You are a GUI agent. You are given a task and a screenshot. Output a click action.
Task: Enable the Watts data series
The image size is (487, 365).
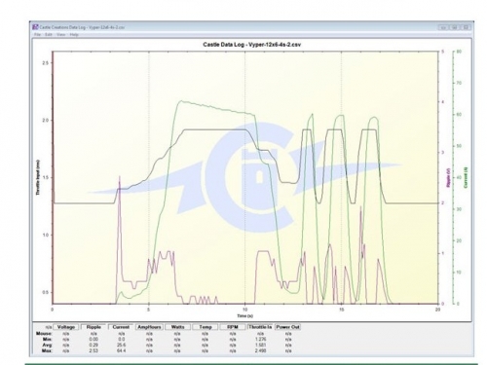[x=177, y=327]
